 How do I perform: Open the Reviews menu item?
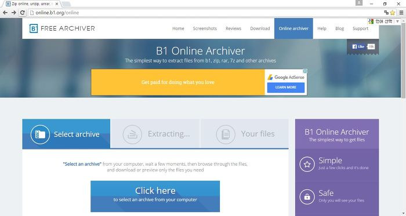click(233, 28)
